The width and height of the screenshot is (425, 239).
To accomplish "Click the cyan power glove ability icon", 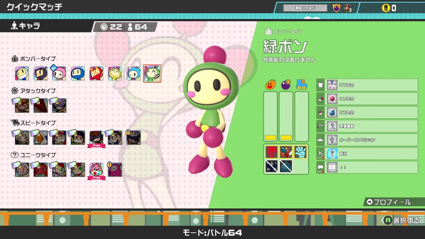I will coord(301,152).
